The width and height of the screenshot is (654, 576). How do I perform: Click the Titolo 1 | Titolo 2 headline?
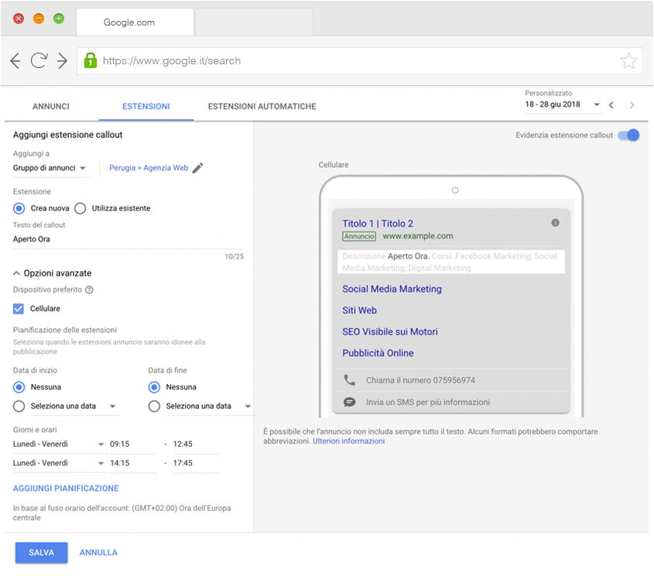[378, 224]
